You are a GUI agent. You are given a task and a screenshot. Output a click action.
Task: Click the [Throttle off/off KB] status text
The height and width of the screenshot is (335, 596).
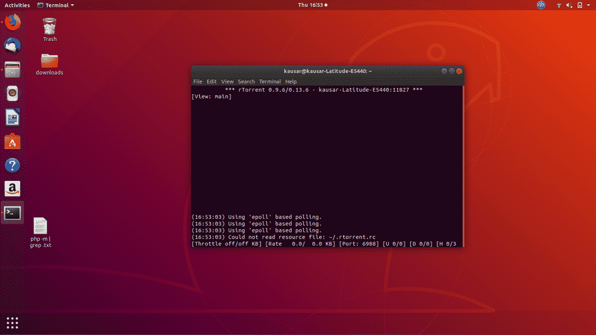[227, 244]
